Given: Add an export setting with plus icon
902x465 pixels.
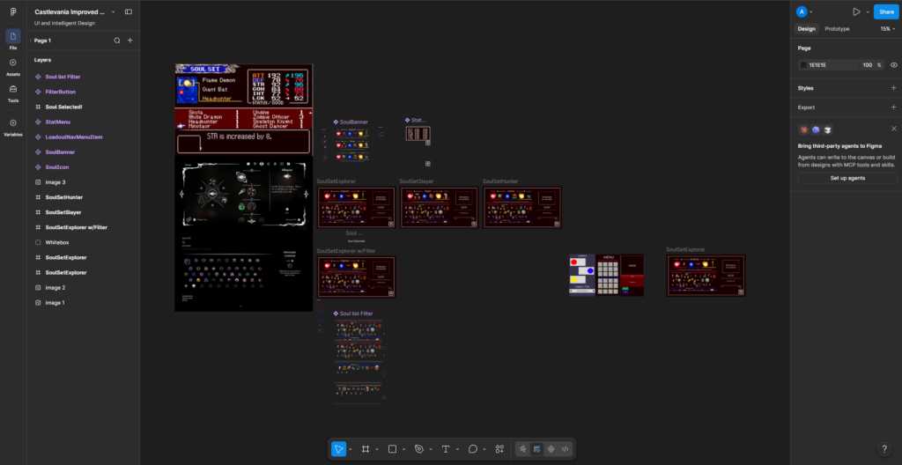Looking at the screenshot, I should (x=893, y=107).
